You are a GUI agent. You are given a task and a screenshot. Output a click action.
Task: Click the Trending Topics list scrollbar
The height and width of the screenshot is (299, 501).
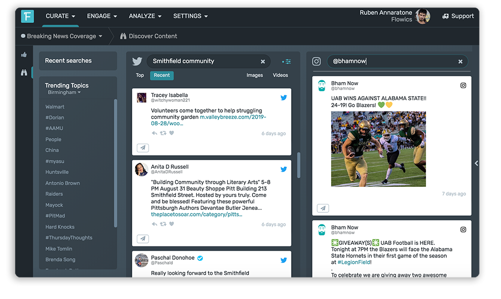[x=115, y=163]
